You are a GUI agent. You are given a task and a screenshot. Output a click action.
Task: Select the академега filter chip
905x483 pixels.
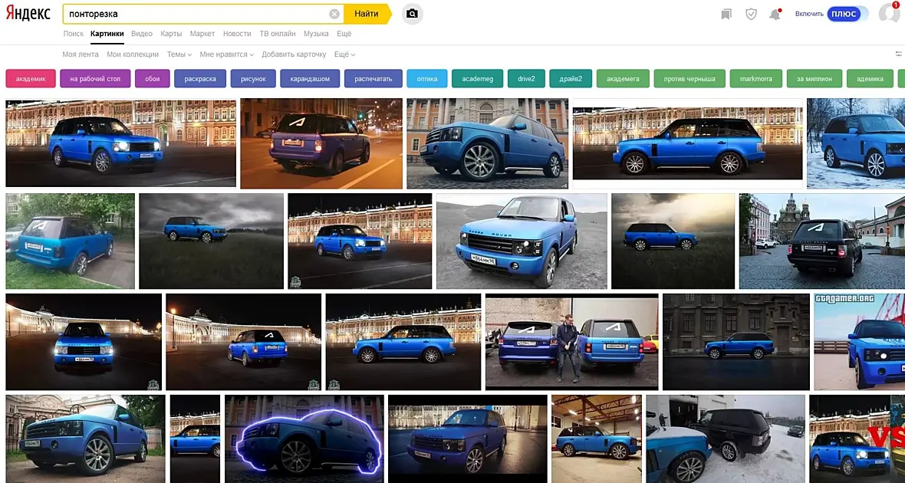[x=623, y=78]
